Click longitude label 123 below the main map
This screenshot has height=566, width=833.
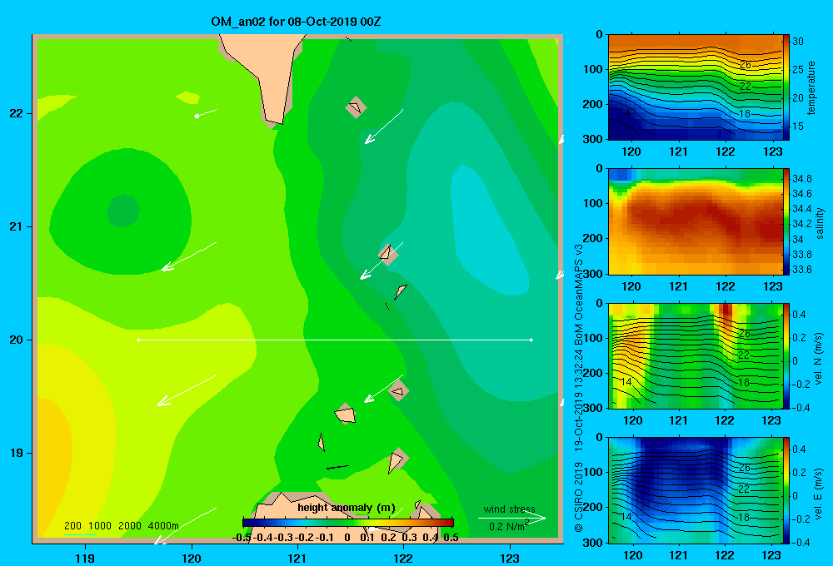510,558
